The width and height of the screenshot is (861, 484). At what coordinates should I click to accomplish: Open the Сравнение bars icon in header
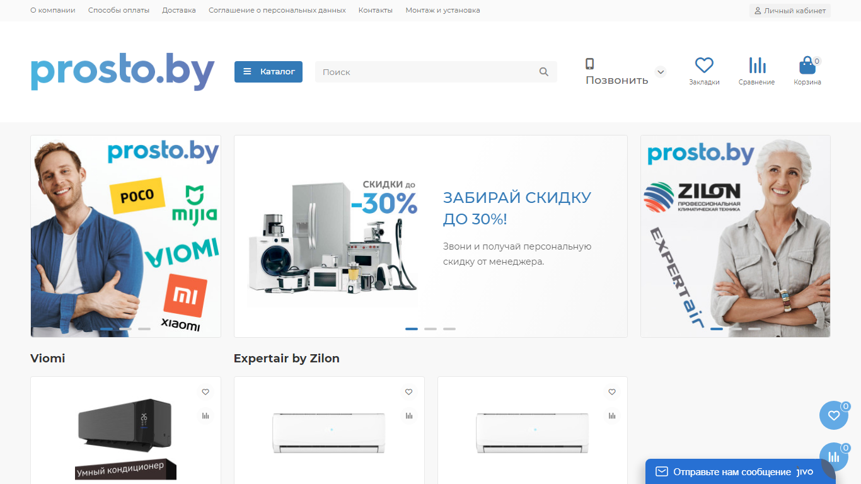tap(757, 65)
